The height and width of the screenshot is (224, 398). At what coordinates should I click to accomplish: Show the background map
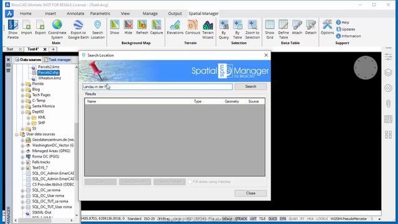(x=114, y=27)
